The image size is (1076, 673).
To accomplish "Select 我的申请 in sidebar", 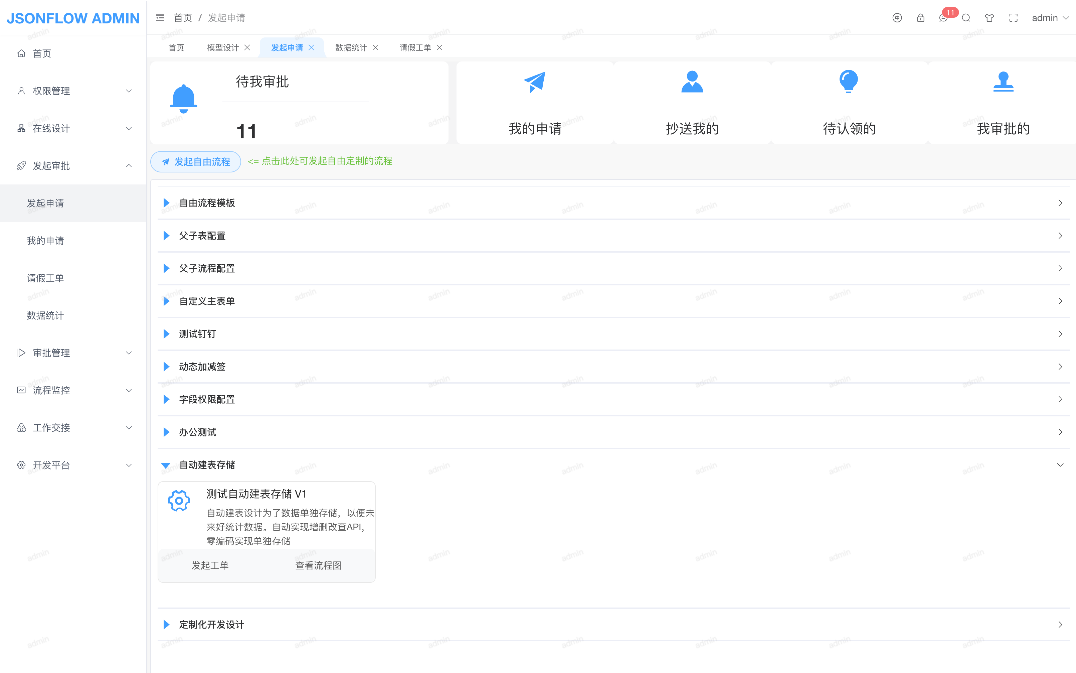I will [45, 241].
